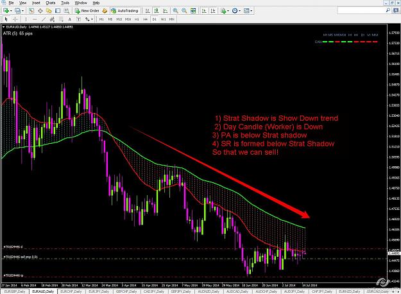Open the Templates dropdown arrow
Screen dimensions: 401x294
[x=251, y=11]
